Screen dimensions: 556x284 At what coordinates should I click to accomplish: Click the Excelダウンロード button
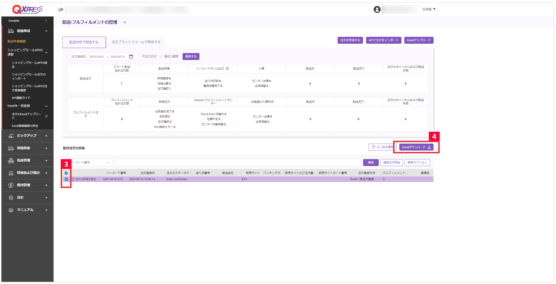[x=416, y=147]
